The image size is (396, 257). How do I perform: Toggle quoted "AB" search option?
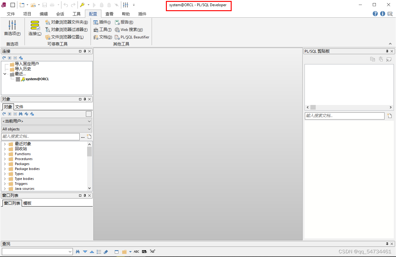point(152,251)
